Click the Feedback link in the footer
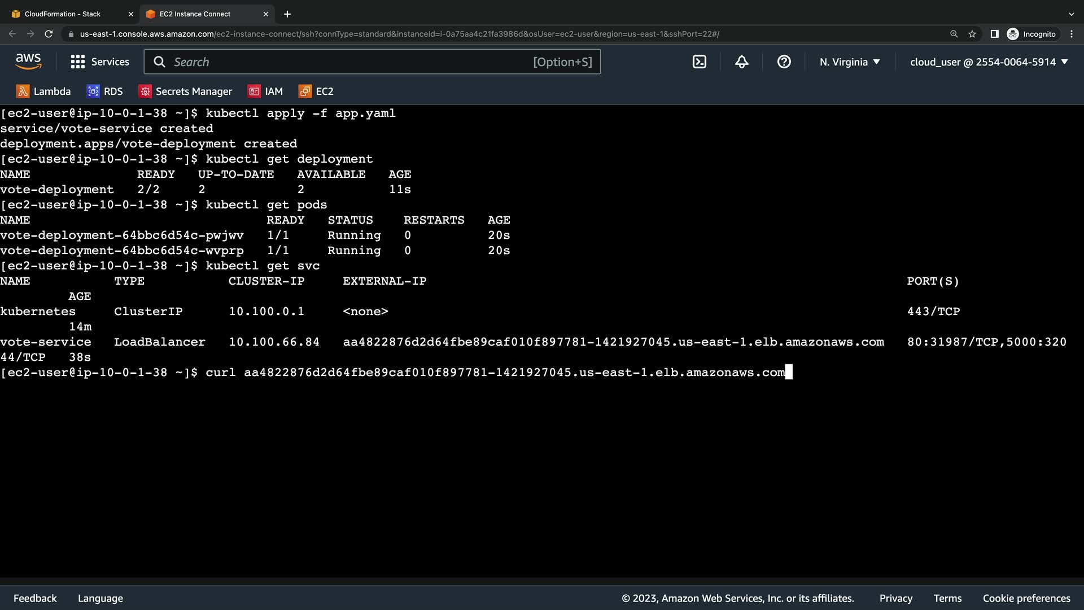 [35, 598]
